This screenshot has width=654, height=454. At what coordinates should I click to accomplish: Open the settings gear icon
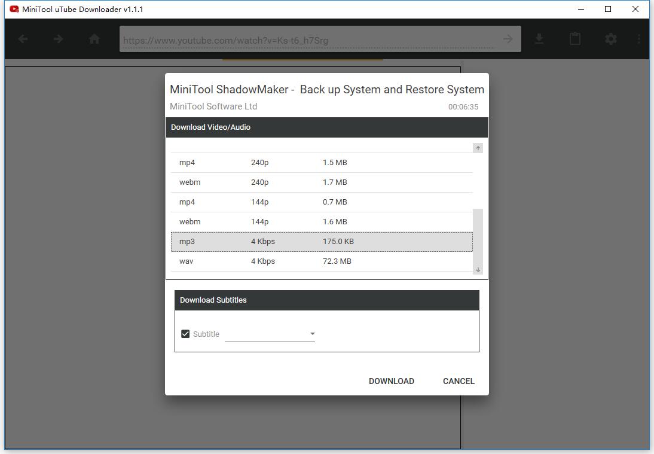pyautogui.click(x=610, y=39)
